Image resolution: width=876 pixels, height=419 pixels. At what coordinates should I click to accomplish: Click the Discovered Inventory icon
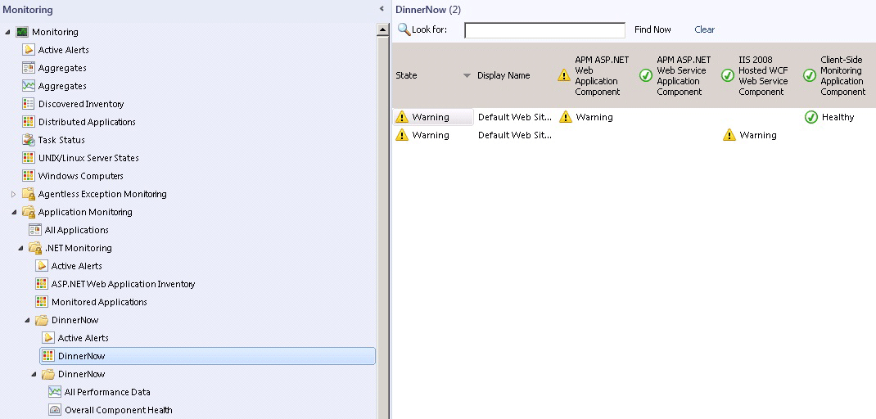(29, 104)
